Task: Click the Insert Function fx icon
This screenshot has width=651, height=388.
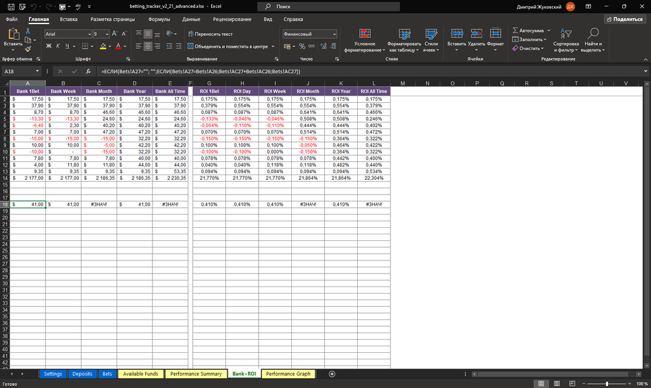Action: pyautogui.click(x=88, y=71)
